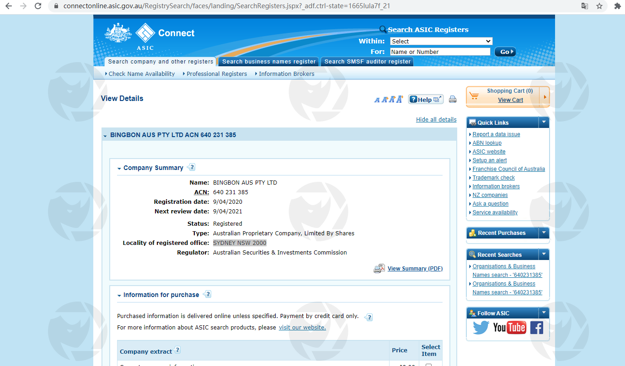625x366 pixels.
Task: Bookmark page with star icon
Action: tap(599, 6)
